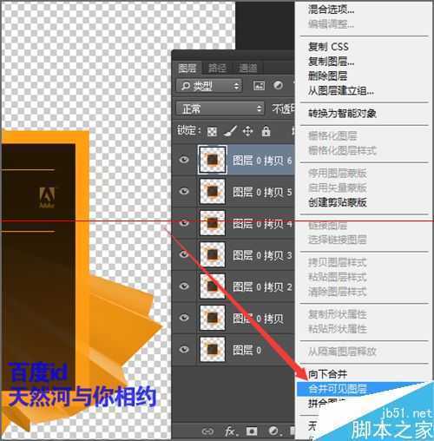Image resolution: width=434 pixels, height=441 pixels.
Task: Click the 不透明 opacity label
Action: (x=283, y=109)
